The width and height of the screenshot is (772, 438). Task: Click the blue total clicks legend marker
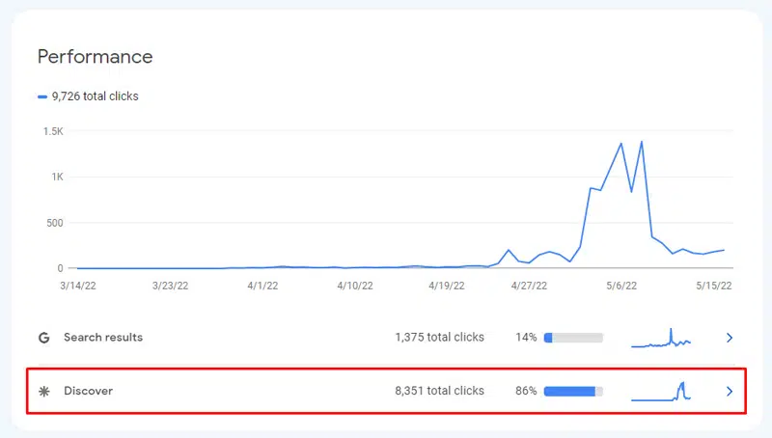[x=42, y=96]
